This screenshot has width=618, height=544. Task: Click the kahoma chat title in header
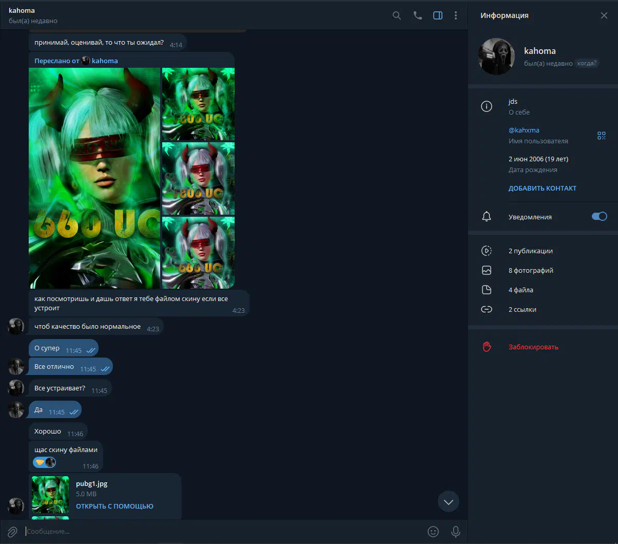tap(22, 10)
